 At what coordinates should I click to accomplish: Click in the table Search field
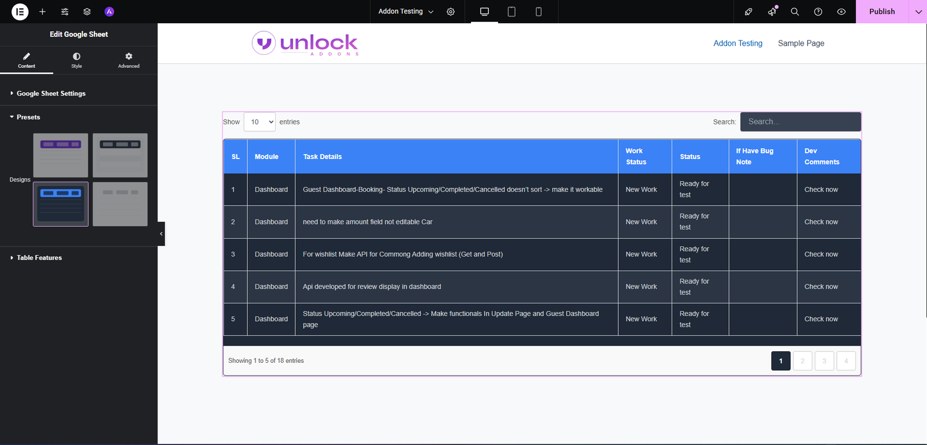[x=800, y=122]
